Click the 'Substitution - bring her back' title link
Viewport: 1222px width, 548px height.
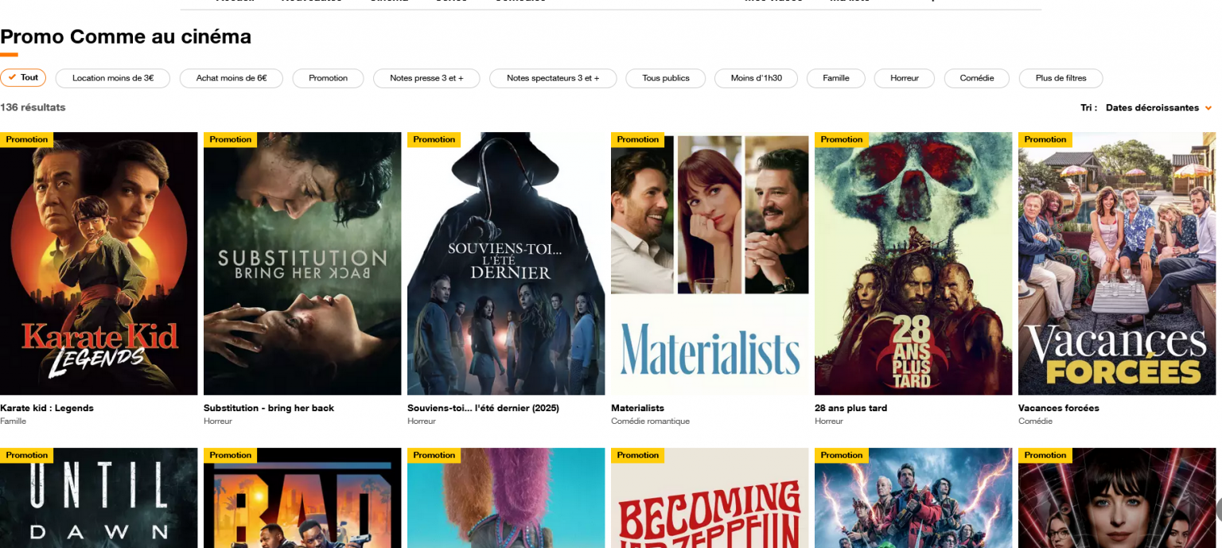point(269,408)
